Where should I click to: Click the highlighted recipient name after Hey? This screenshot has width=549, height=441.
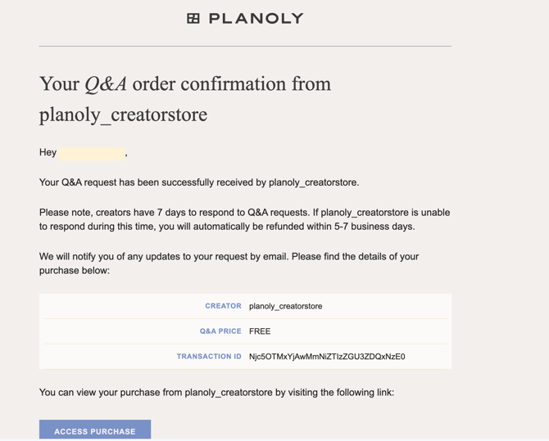92,153
